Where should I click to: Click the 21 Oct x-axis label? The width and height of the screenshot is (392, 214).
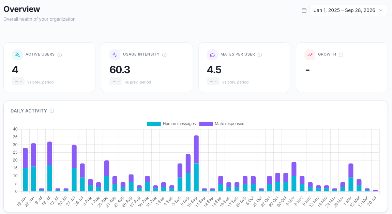pyautogui.click(x=257, y=201)
